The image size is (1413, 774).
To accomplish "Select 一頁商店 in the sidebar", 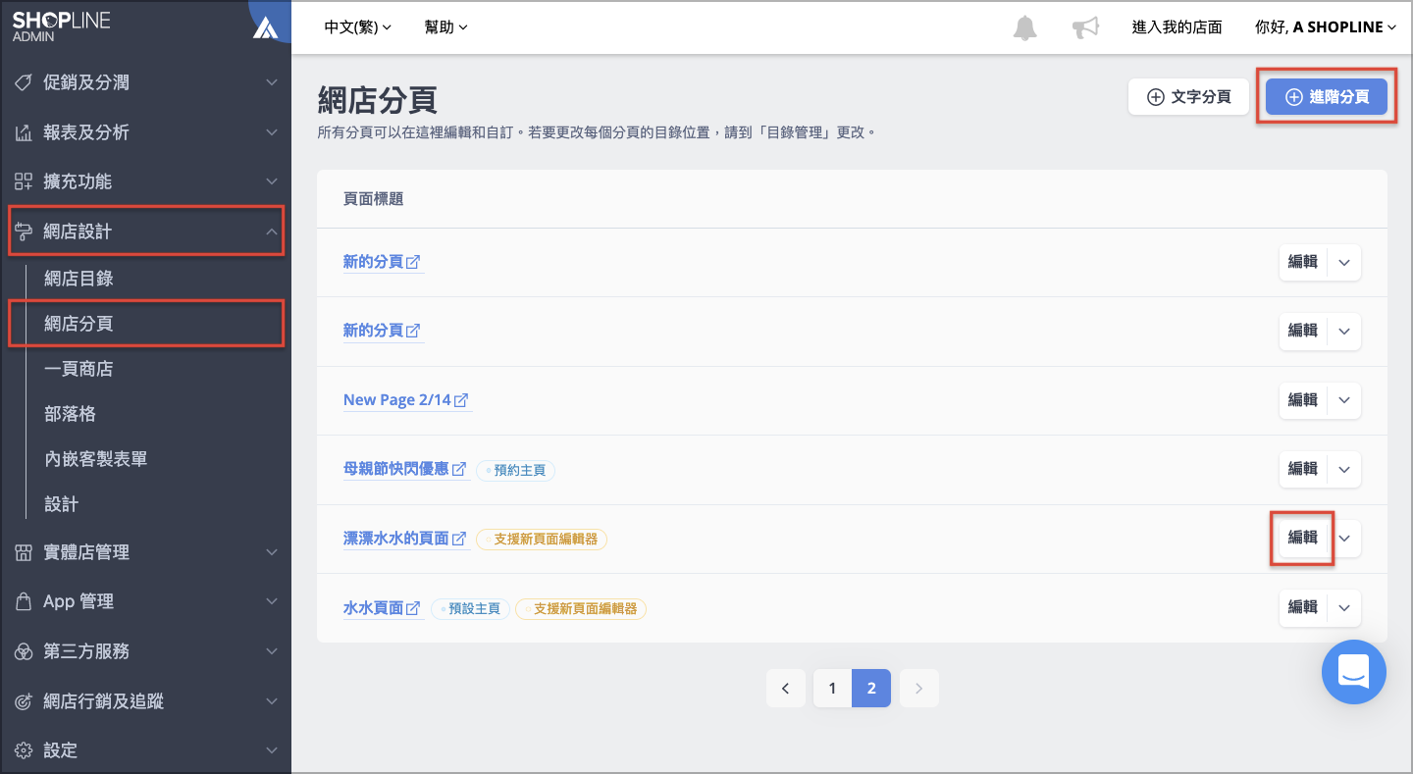I will click(x=78, y=369).
